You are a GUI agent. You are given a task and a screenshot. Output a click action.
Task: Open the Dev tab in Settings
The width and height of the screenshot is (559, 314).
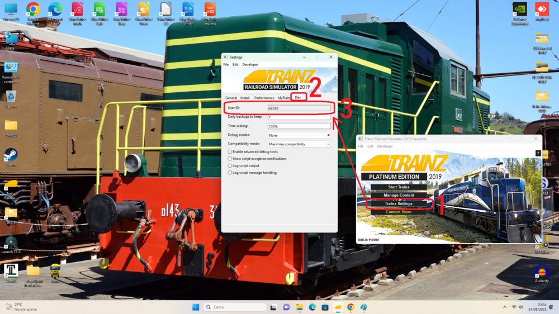click(x=298, y=97)
